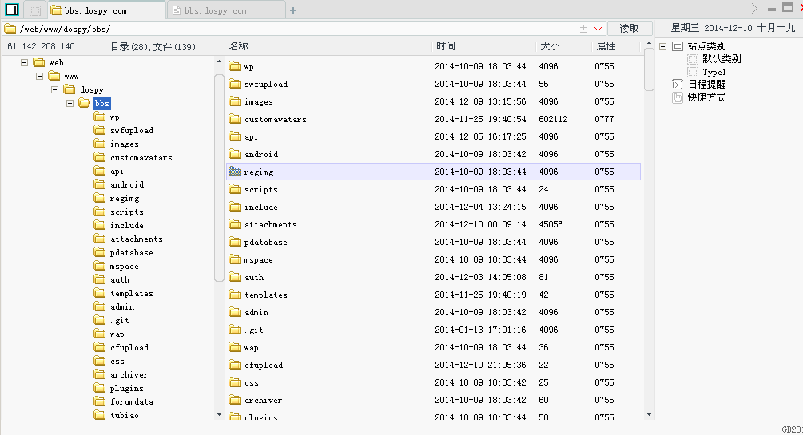This screenshot has height=435, width=803.
Task: Click the 读取 button
Action: [629, 29]
